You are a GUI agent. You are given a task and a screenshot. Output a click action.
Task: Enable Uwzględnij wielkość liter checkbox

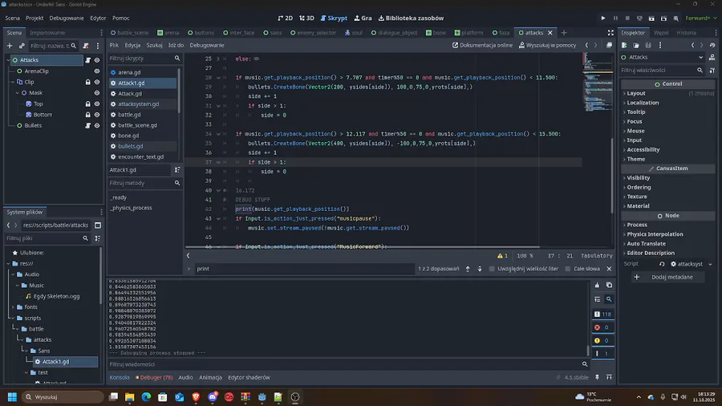[492, 269]
